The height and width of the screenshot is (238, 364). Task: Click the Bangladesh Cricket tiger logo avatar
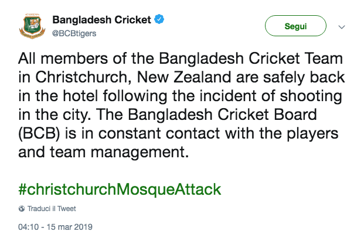(32, 26)
